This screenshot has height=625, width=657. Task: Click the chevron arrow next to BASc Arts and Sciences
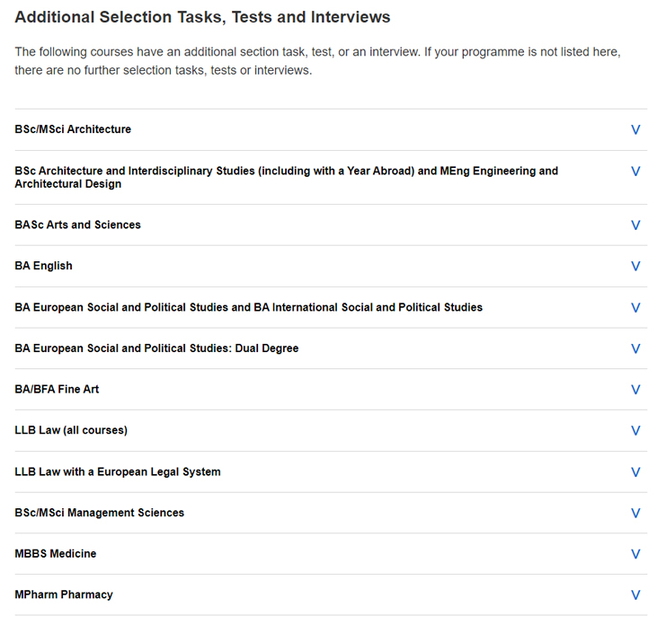coord(635,225)
